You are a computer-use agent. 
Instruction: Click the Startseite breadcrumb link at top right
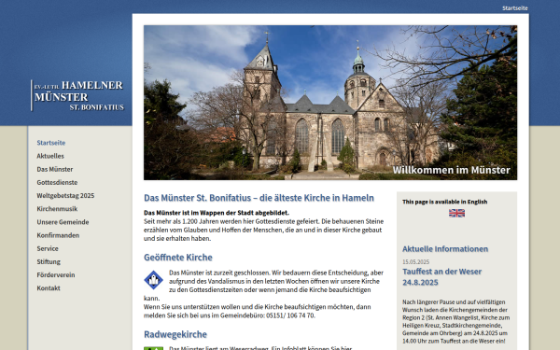[514, 7]
